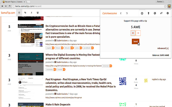Open Submissions category under Paul Krugman topic
The width and height of the screenshot is (172, 107).
point(61,94)
